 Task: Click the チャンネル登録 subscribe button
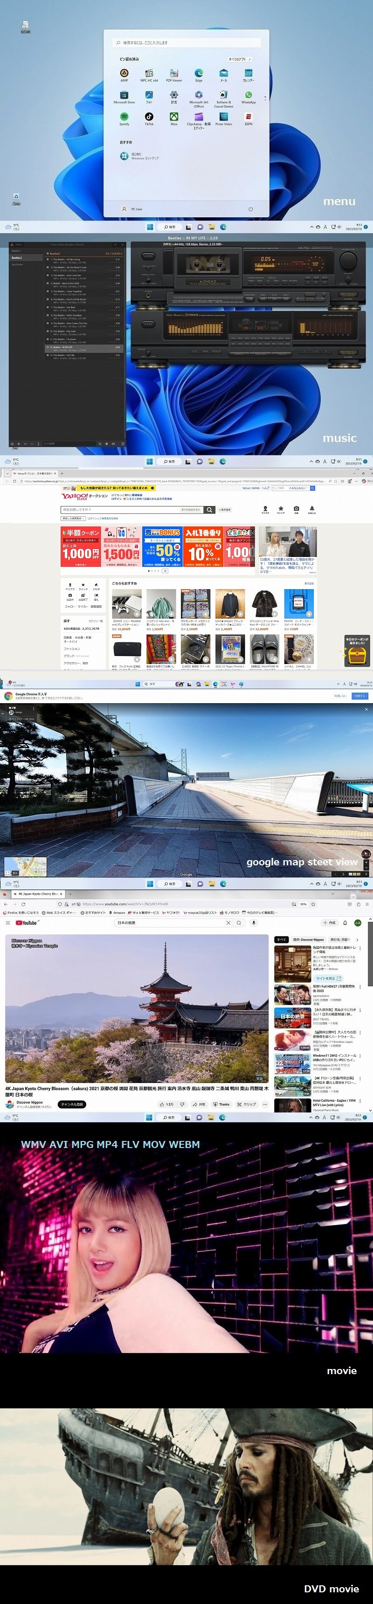point(71,1104)
